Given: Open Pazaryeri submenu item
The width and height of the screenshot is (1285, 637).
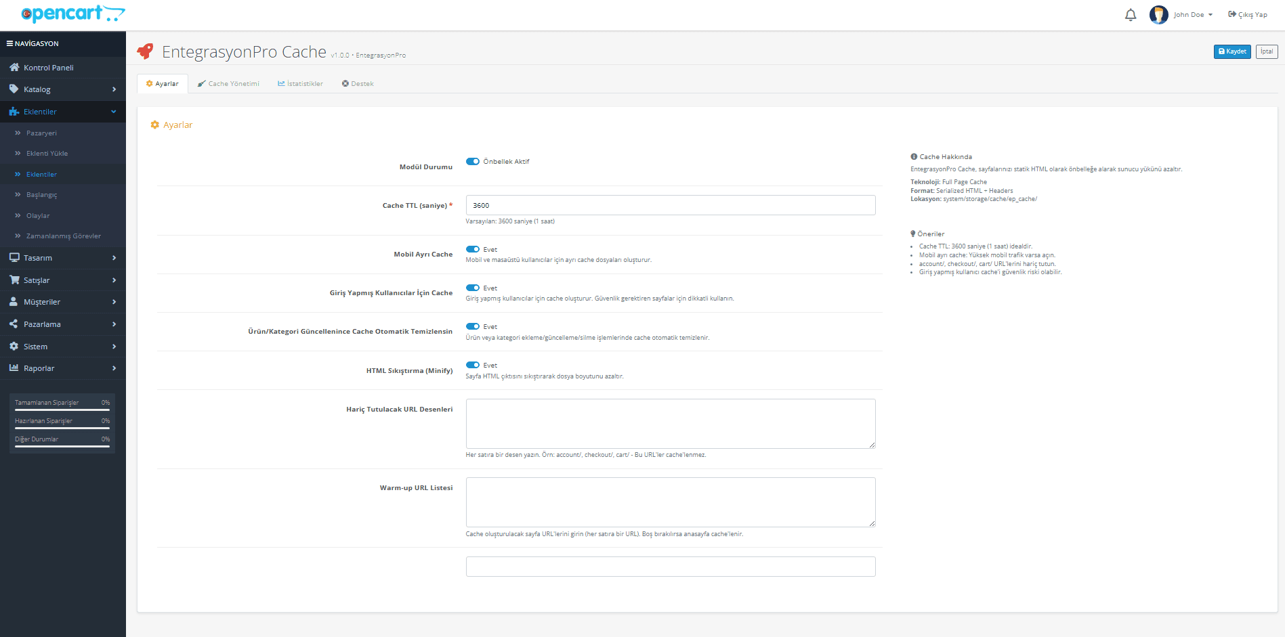Looking at the screenshot, I should tap(63, 133).
